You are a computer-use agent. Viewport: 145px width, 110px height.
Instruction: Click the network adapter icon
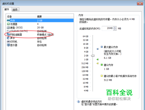tap(8, 34)
